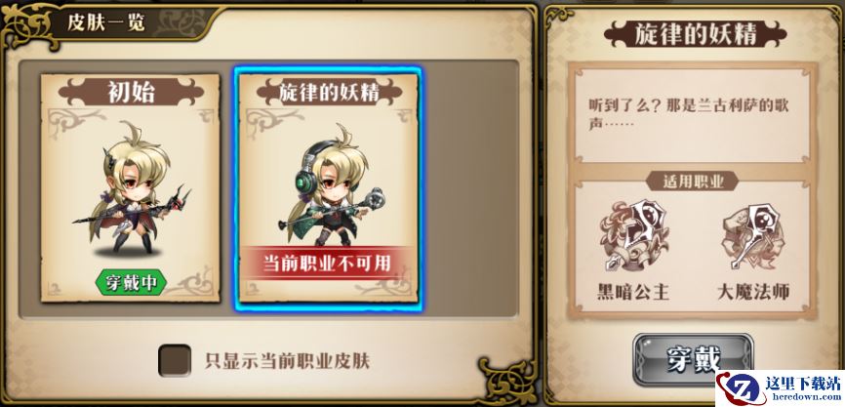Click the 黑暗公主 class emblem icon
Image resolution: width=845 pixels, height=407 pixels.
tap(634, 235)
